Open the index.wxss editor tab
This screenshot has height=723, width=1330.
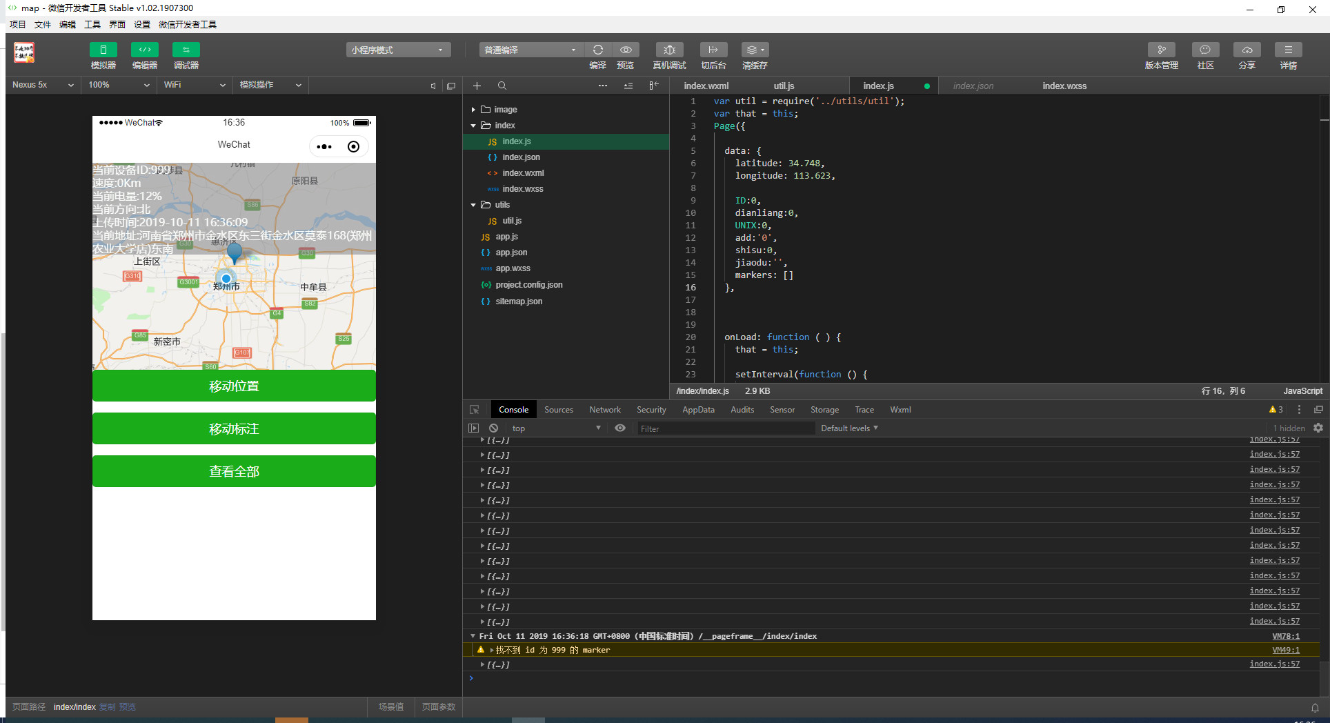tap(1064, 86)
